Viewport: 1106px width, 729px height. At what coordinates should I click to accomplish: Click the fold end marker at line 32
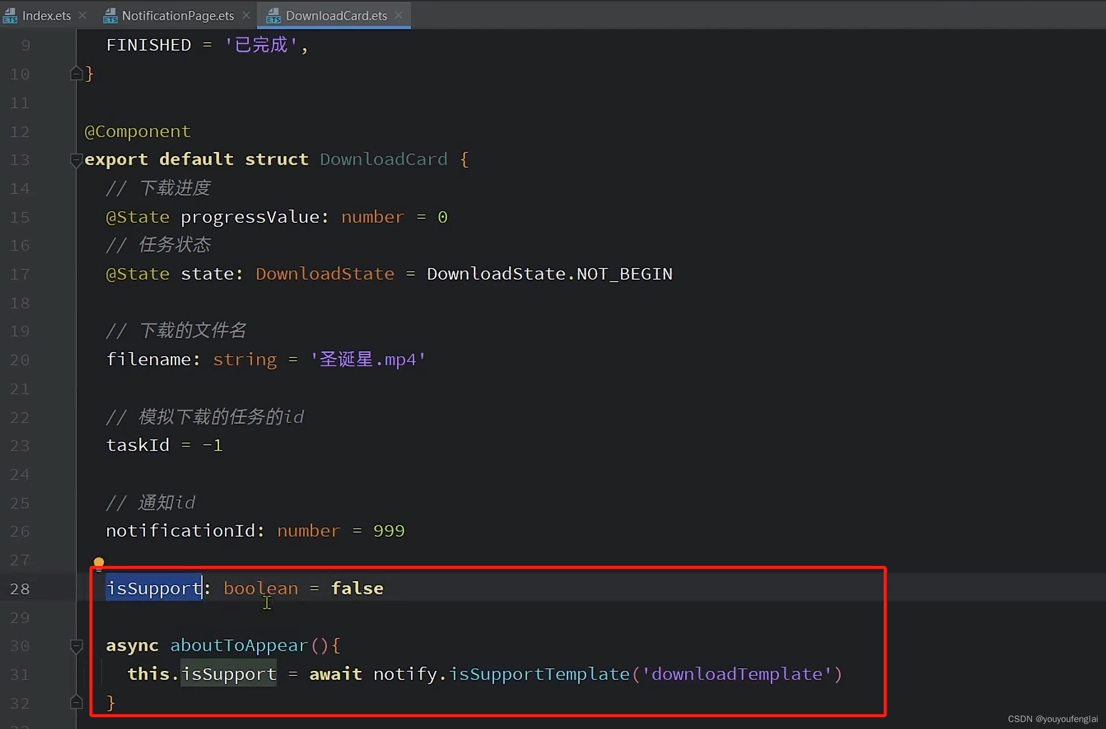(x=76, y=702)
